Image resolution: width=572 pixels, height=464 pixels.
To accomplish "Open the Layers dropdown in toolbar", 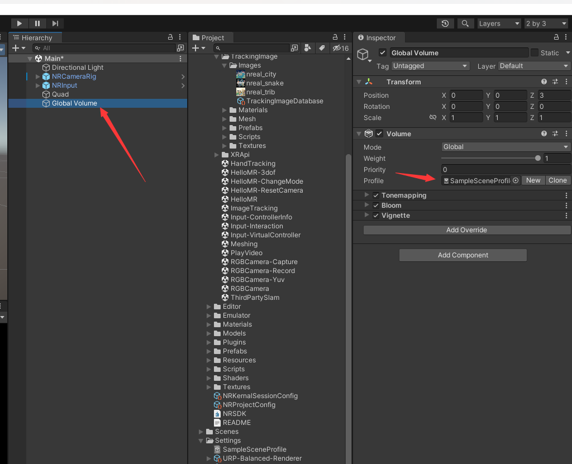I will (x=499, y=23).
